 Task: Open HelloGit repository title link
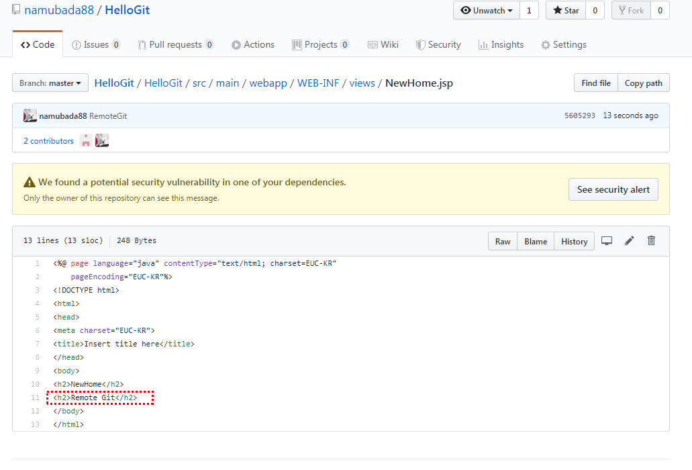(127, 9)
